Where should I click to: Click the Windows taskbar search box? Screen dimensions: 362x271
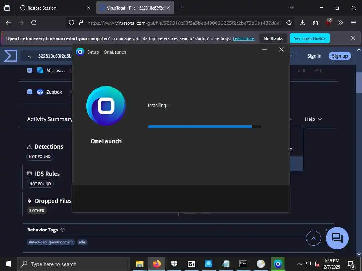click(x=74, y=264)
